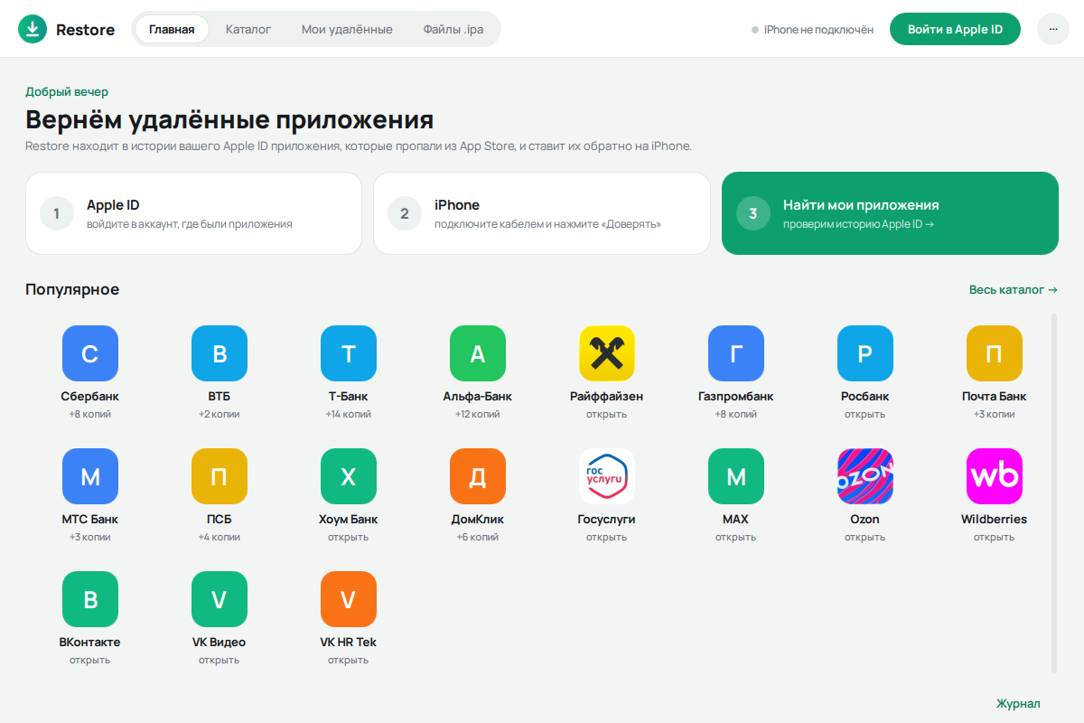Open the VK Видео app icon
This screenshot has height=723, width=1084.
tap(220, 599)
